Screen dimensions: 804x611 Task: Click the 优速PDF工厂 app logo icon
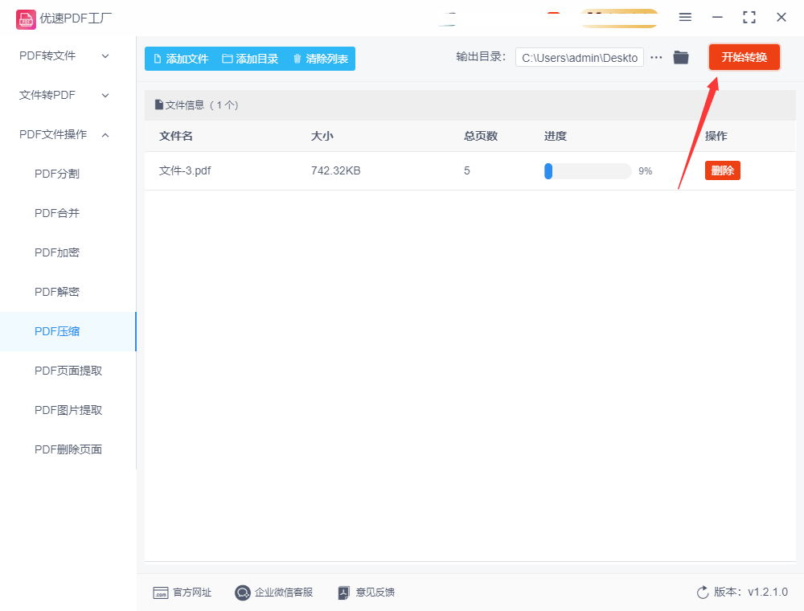tap(26, 19)
